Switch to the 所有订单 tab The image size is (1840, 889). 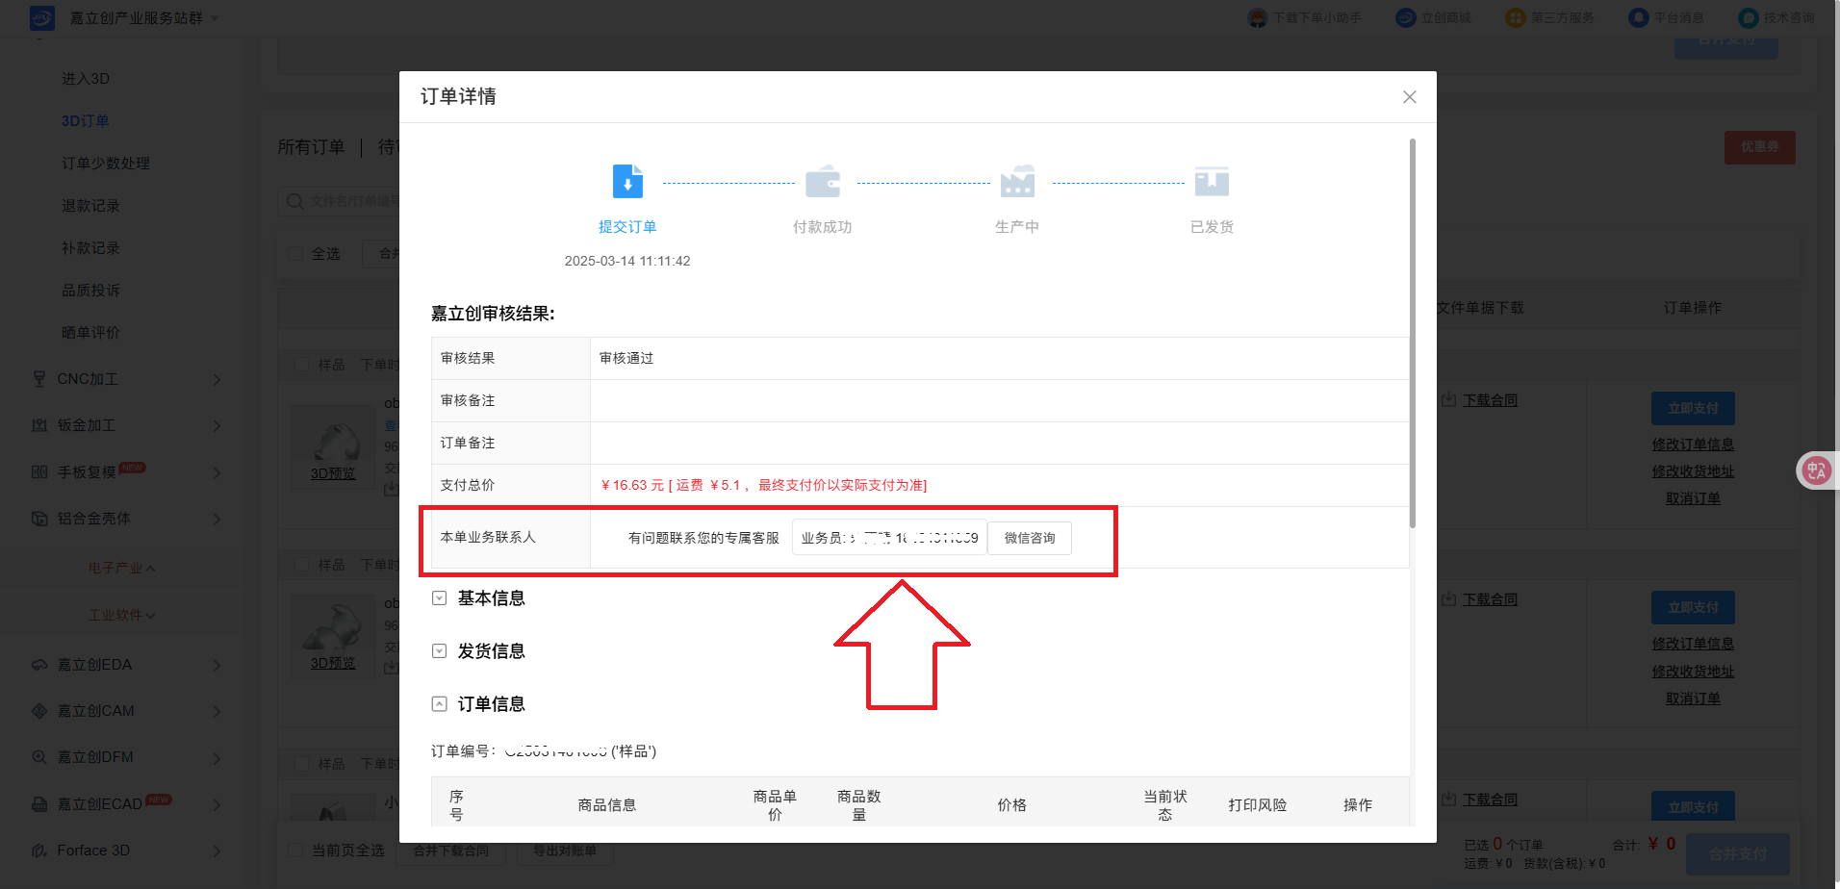[311, 147]
